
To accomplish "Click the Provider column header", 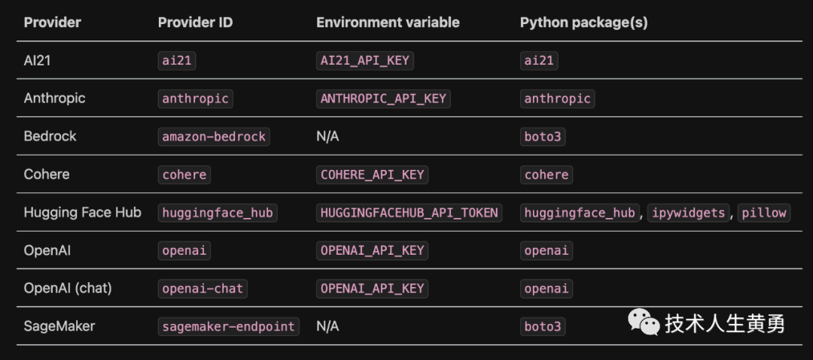I will pyautogui.click(x=52, y=22).
